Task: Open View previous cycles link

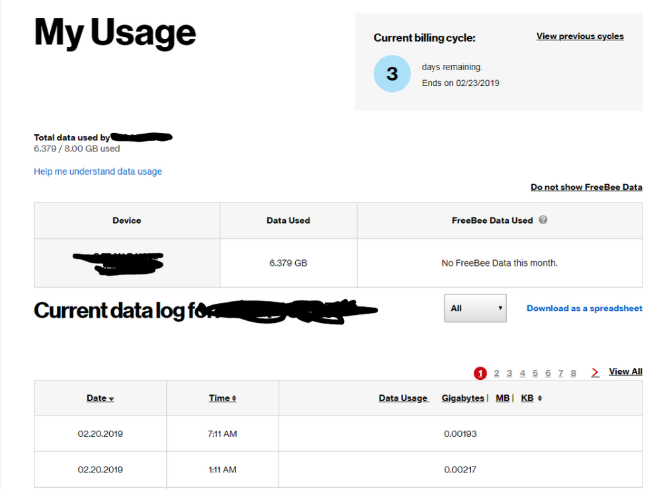Action: coord(580,36)
